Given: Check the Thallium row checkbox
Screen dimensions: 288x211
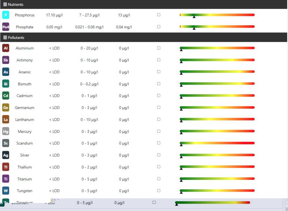Looking at the screenshot, I should pyautogui.click(x=159, y=167).
